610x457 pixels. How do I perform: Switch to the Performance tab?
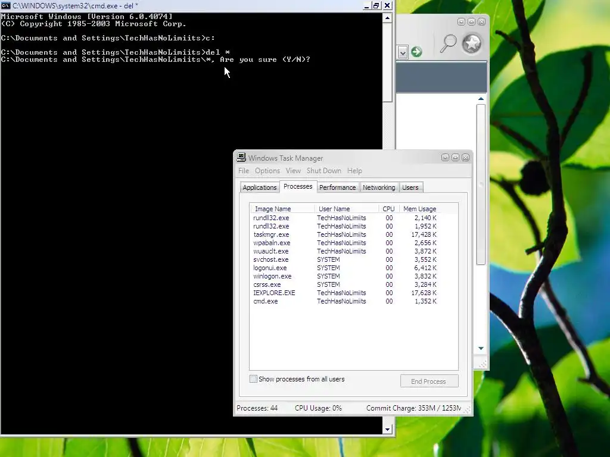[338, 187]
